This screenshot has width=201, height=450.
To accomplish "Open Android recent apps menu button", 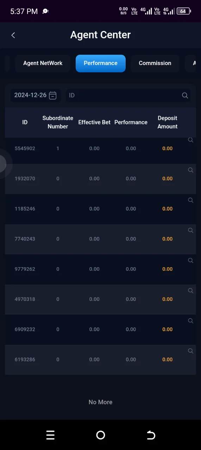I will coord(50,435).
